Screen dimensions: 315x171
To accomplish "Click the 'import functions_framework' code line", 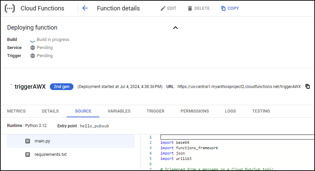I will click(x=189, y=148).
